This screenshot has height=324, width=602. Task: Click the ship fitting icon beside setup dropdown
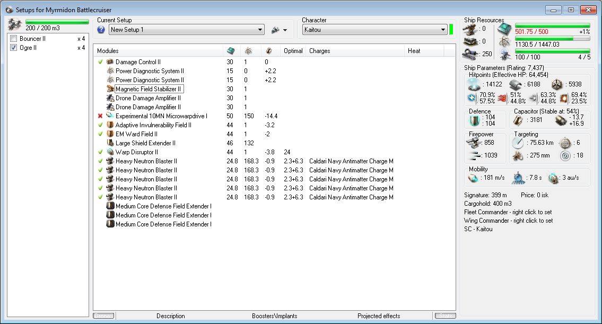[275, 30]
